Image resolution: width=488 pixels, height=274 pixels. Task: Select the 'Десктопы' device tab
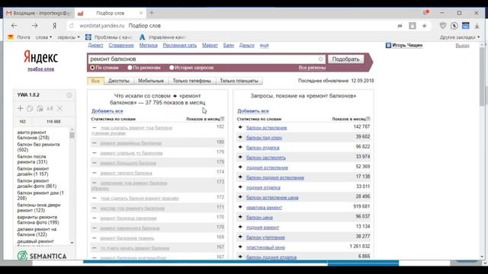119,81
